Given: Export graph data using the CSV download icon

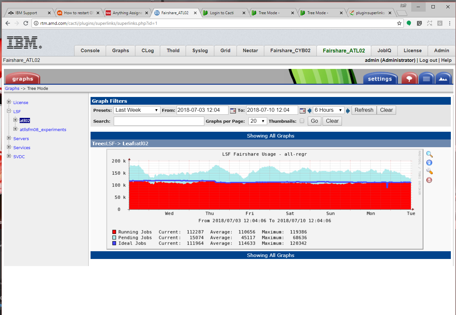Looking at the screenshot, I should (x=429, y=163).
